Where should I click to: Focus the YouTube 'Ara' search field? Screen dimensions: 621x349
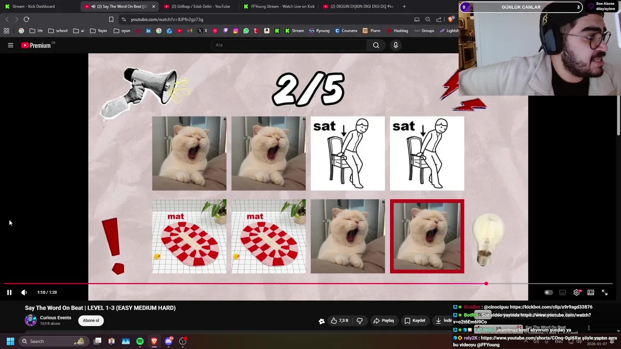tap(289, 45)
